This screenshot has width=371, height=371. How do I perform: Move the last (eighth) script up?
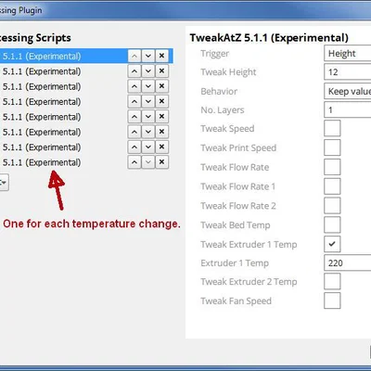tap(134, 162)
